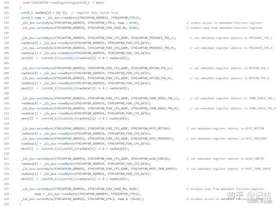Click "rawData[1]" assignment on line 218
Image resolution: width=278 pixels, height=207 pixels.
tap(30, 144)
